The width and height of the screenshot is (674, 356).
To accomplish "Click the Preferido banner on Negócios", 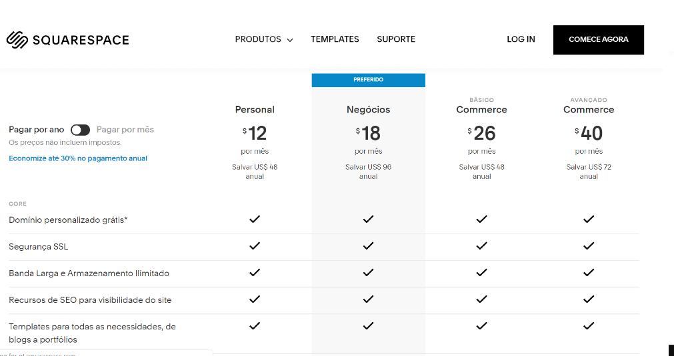I will click(369, 80).
